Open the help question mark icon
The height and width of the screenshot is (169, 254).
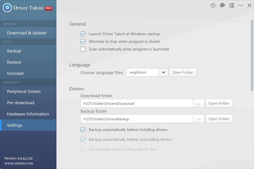213,6
